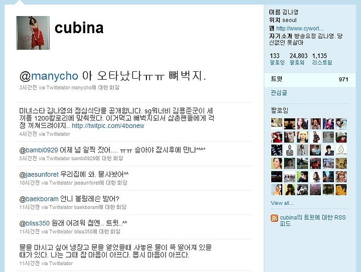Open the twitpic.com/4bonew link
The image size is (361, 272).
coord(108,125)
